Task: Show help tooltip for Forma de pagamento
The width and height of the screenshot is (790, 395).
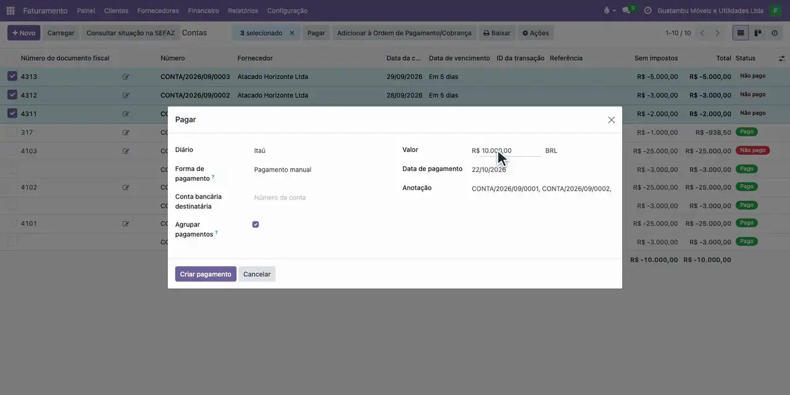Action: coord(213,177)
